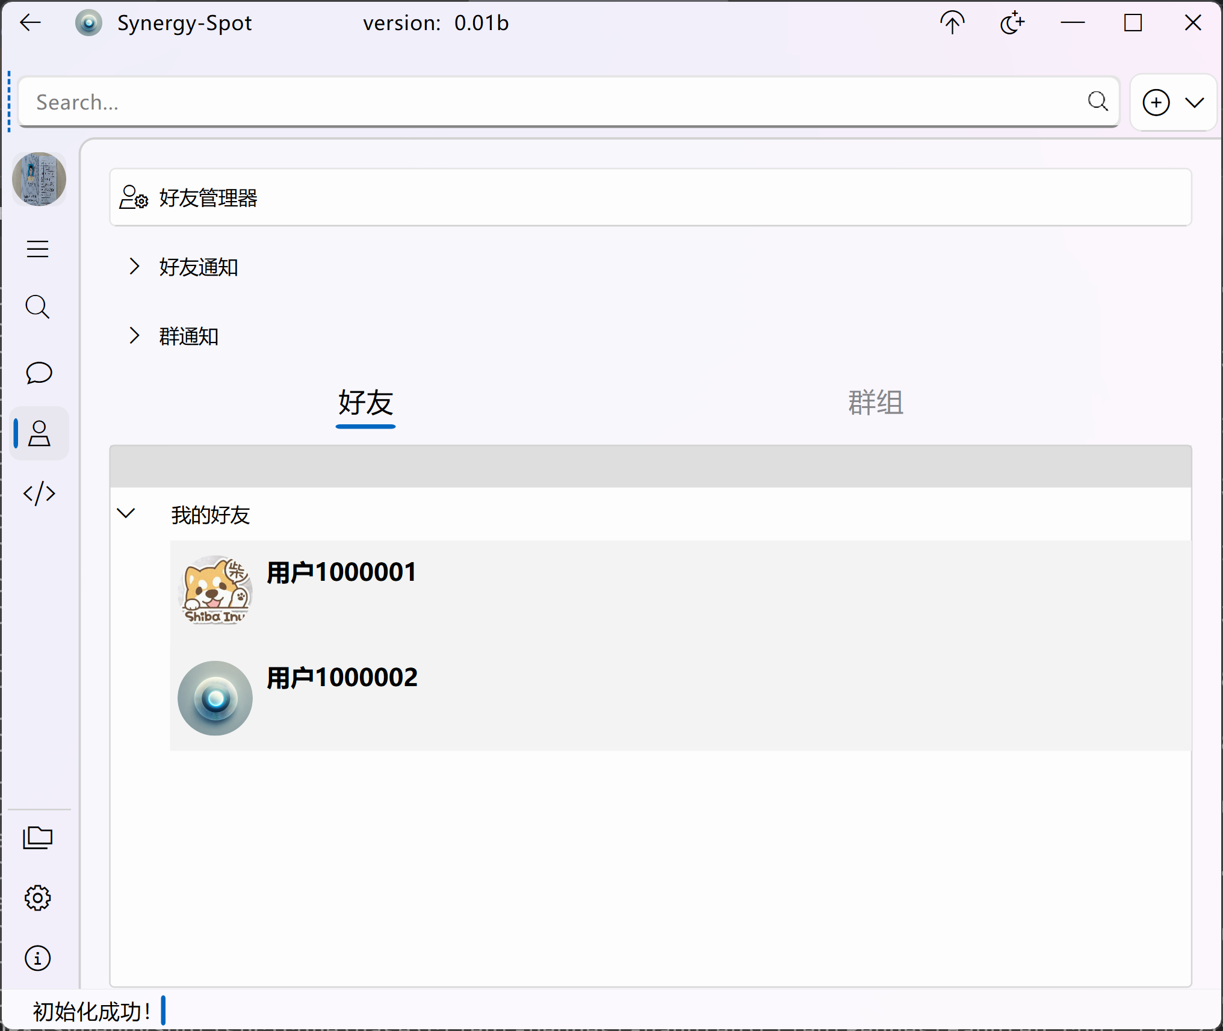The image size is (1223, 1031).
Task: Click the upload arrow icon in title bar
Action: pos(952,23)
